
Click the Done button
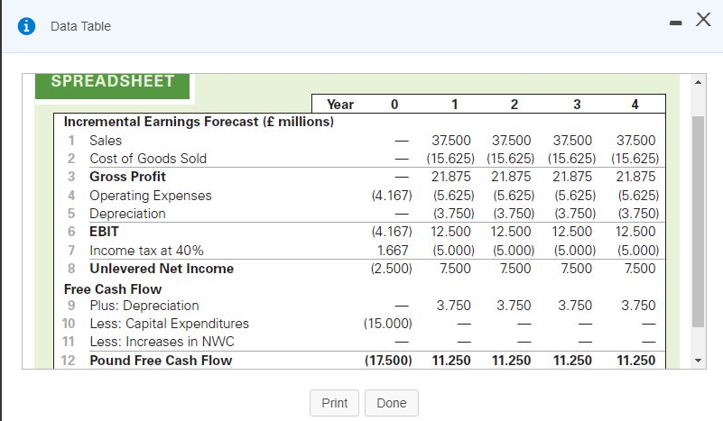point(392,403)
